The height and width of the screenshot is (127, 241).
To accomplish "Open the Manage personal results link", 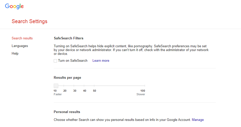I will (x=198, y=120).
